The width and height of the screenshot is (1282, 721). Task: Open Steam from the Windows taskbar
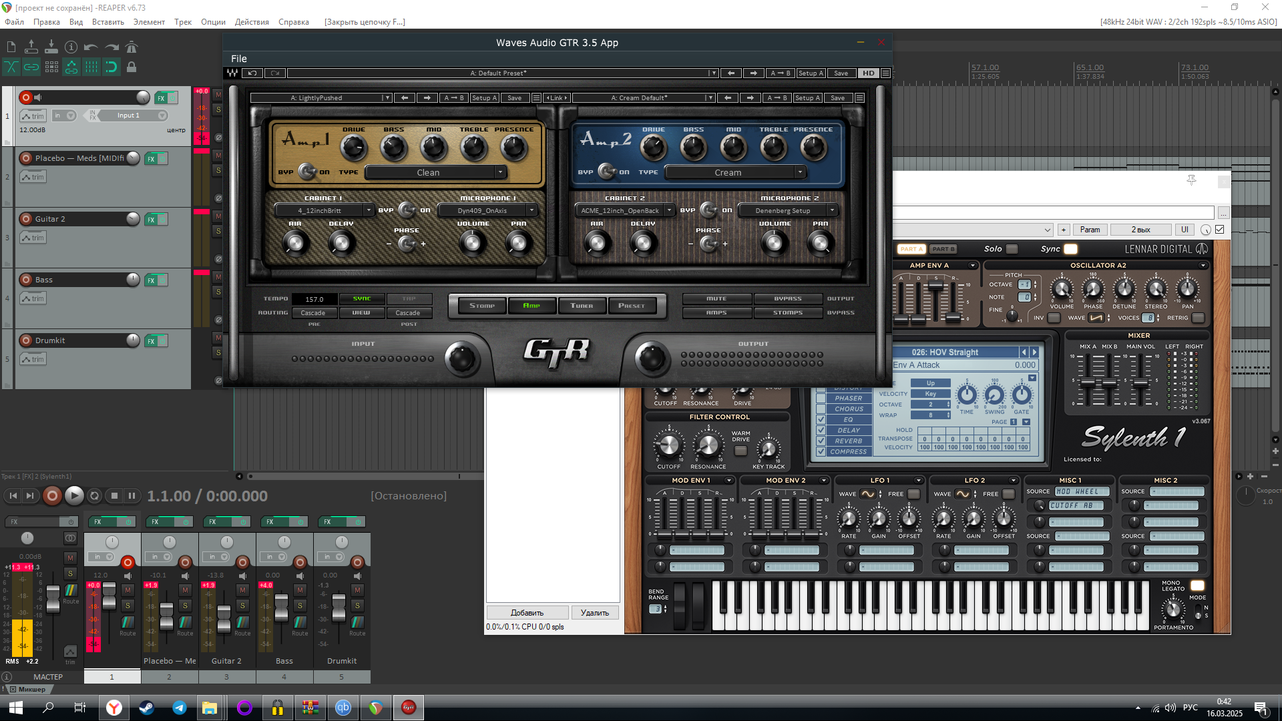click(146, 708)
